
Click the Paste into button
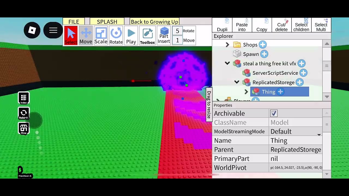pos(242,25)
